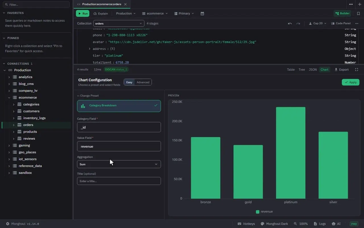
Task: Click the redo arrow icon
Action: [x=298, y=23]
